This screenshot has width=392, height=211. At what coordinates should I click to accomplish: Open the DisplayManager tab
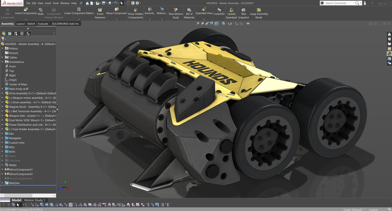[x=28, y=33]
